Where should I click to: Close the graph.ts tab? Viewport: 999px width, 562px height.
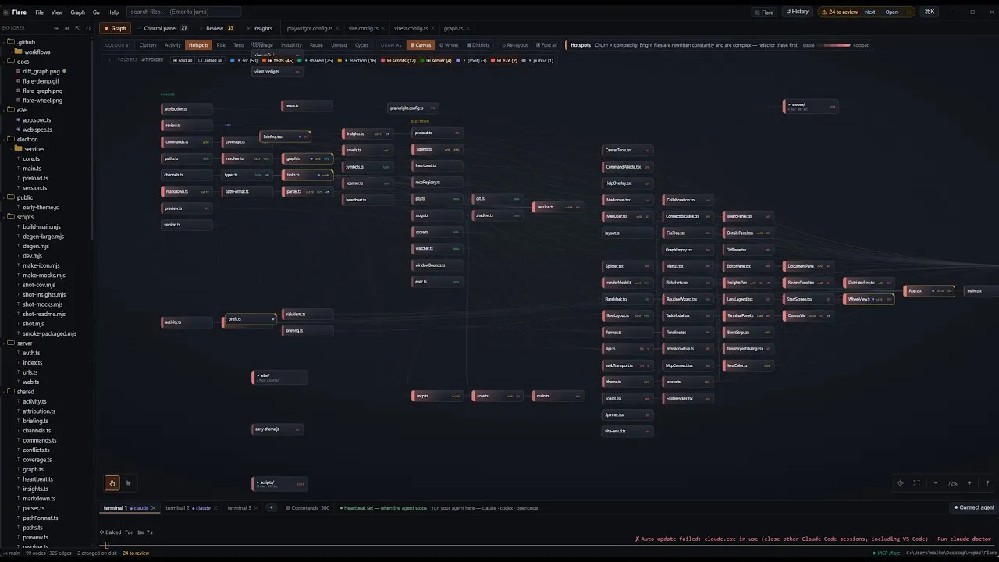tap(468, 28)
